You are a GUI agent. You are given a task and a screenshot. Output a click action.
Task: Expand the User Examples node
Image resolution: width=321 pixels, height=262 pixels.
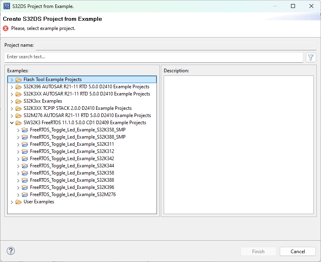(12, 202)
